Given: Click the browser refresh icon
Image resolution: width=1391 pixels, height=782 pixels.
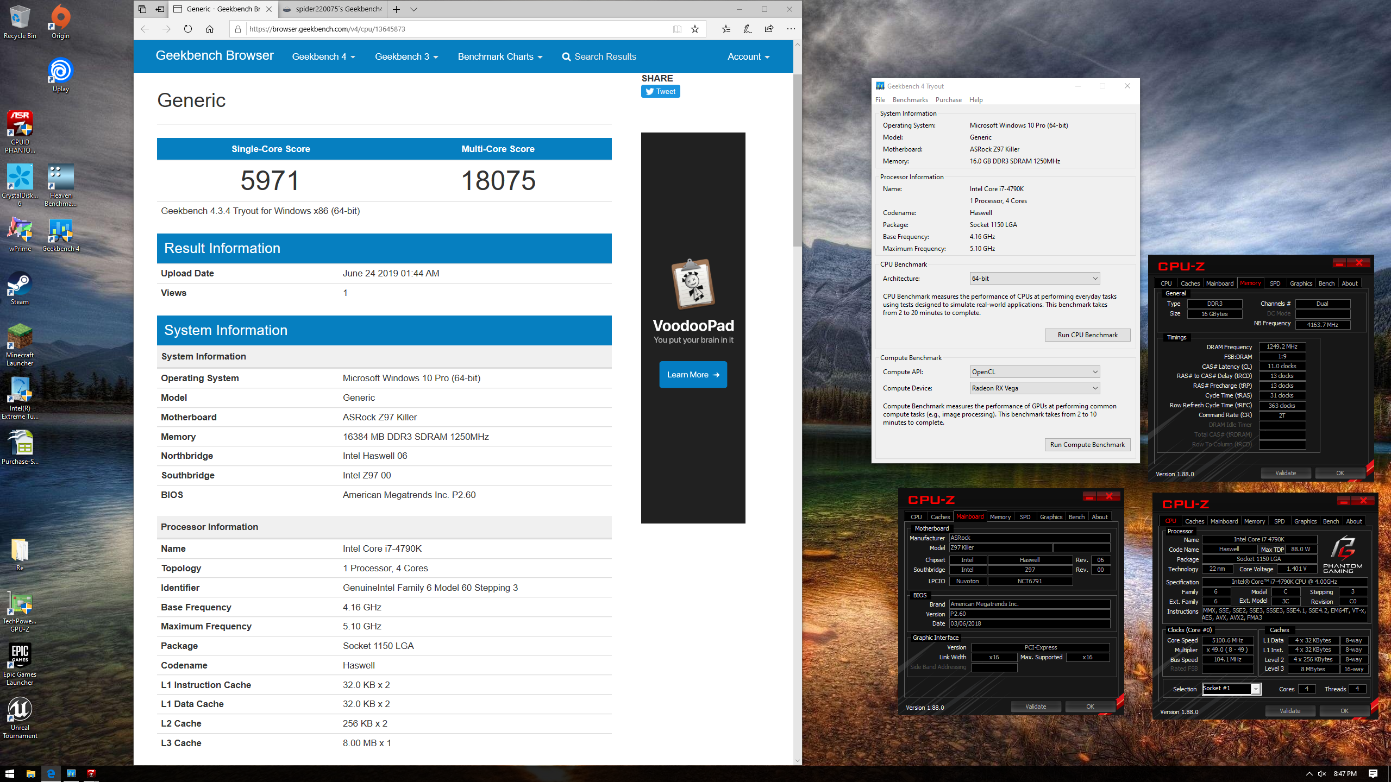Looking at the screenshot, I should pos(187,29).
